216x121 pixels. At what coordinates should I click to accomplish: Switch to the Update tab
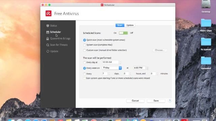[130, 25]
